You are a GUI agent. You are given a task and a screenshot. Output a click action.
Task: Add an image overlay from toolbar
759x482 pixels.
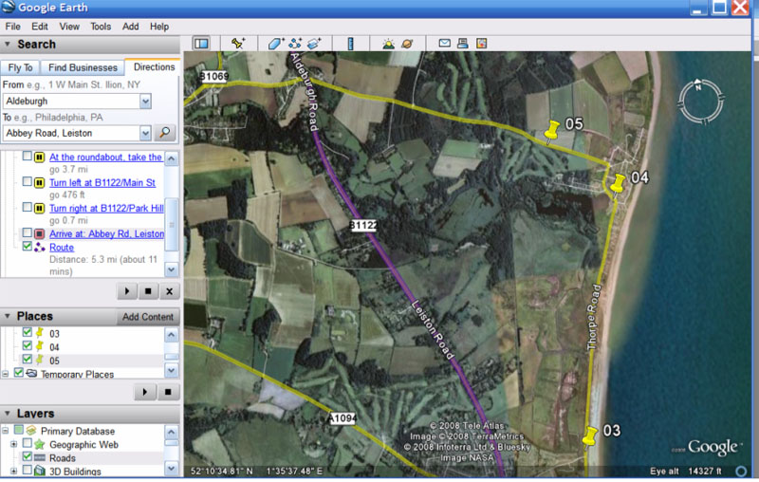pyautogui.click(x=314, y=44)
